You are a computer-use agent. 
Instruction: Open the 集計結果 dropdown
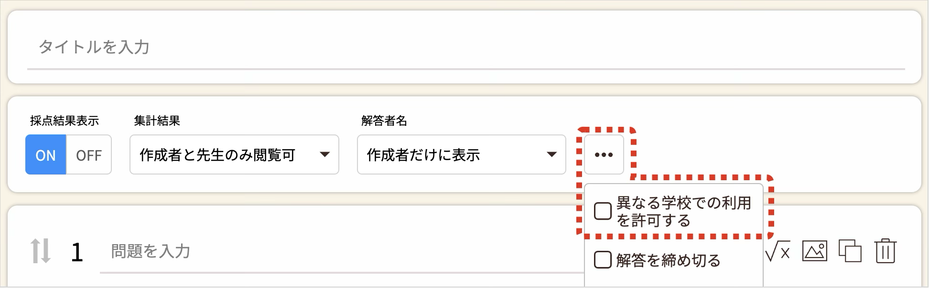click(x=234, y=154)
